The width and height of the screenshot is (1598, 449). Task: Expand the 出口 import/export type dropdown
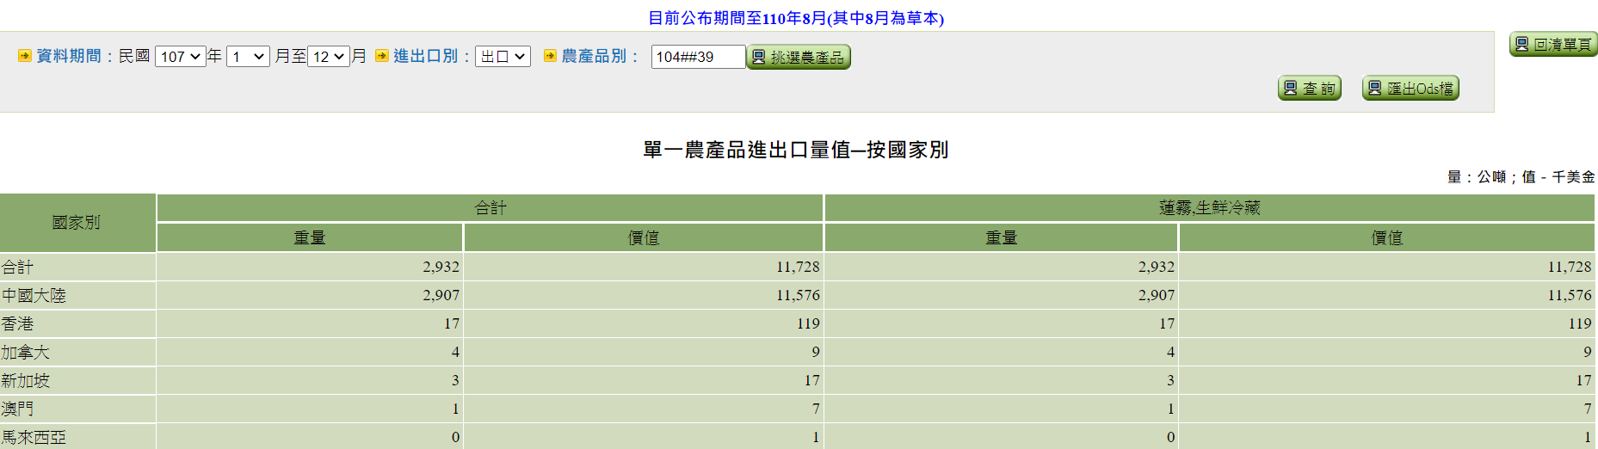pyautogui.click(x=503, y=57)
